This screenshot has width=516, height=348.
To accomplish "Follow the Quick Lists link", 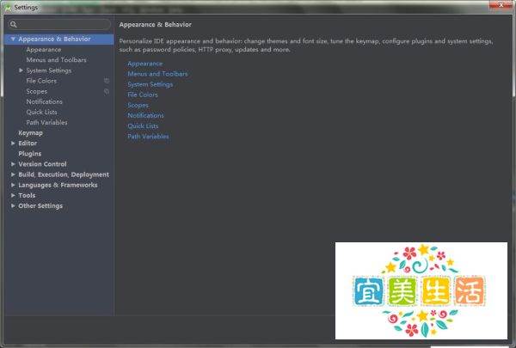I will coord(143,126).
